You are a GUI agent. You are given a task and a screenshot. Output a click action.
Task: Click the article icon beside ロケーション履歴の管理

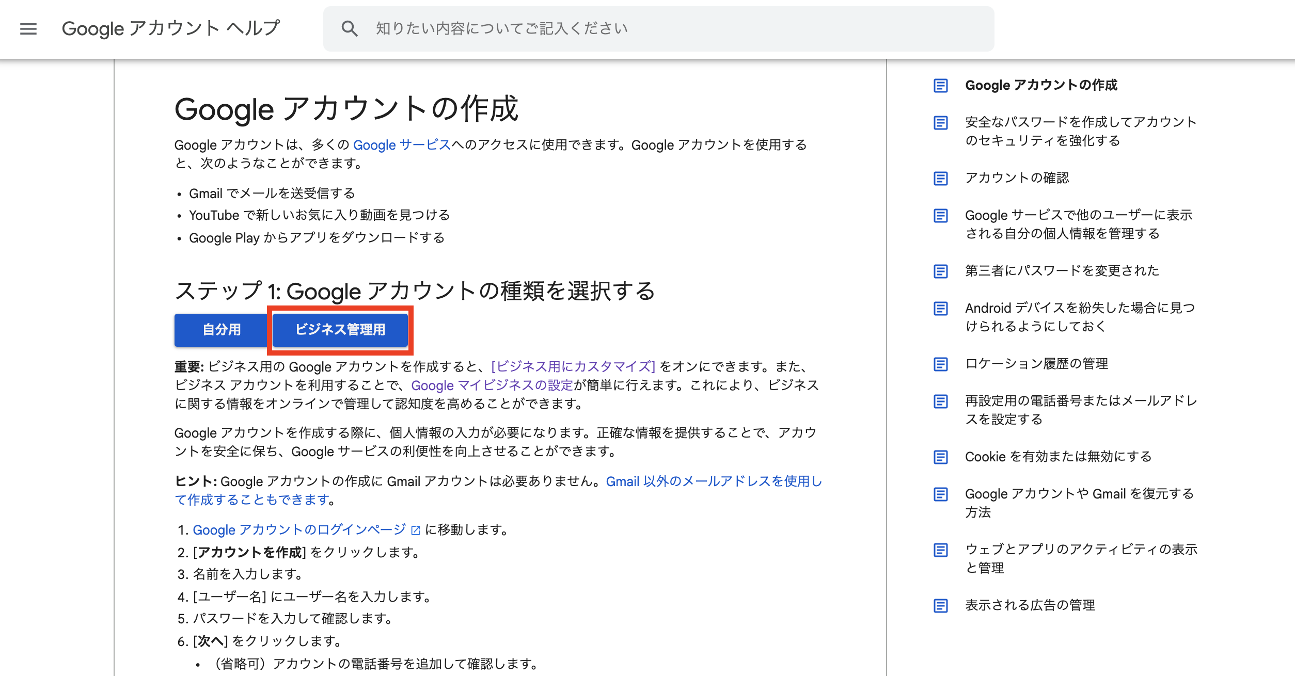point(940,364)
